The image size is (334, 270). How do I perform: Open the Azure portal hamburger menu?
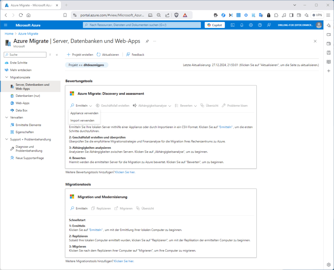coord(6,25)
